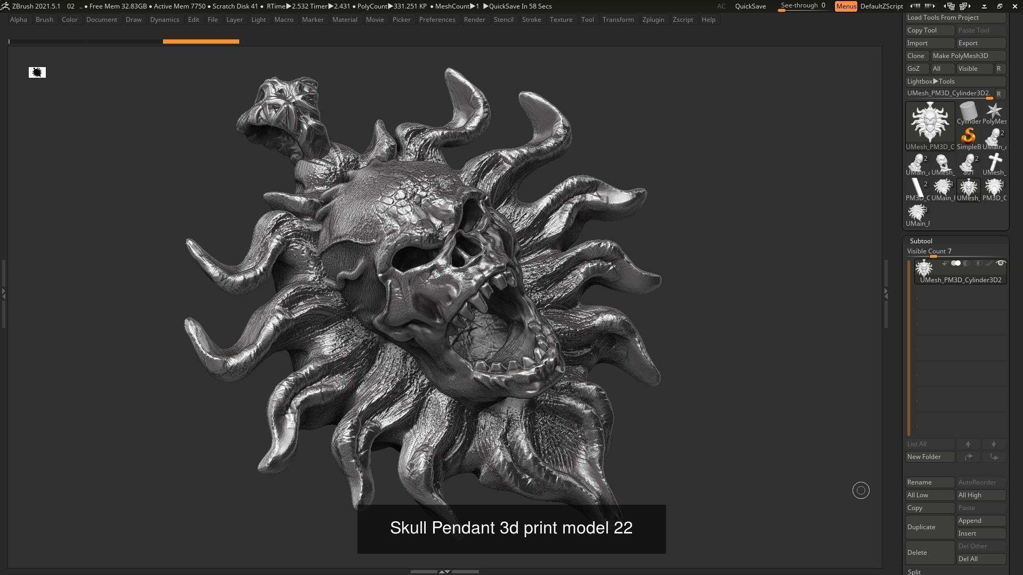Expand Lightbox Tools browser
This screenshot has width=1023, height=575.
955,81
